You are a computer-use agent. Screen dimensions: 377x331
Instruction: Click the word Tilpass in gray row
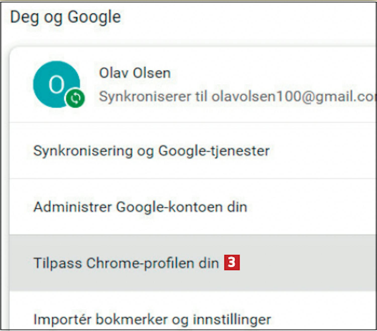(x=58, y=263)
